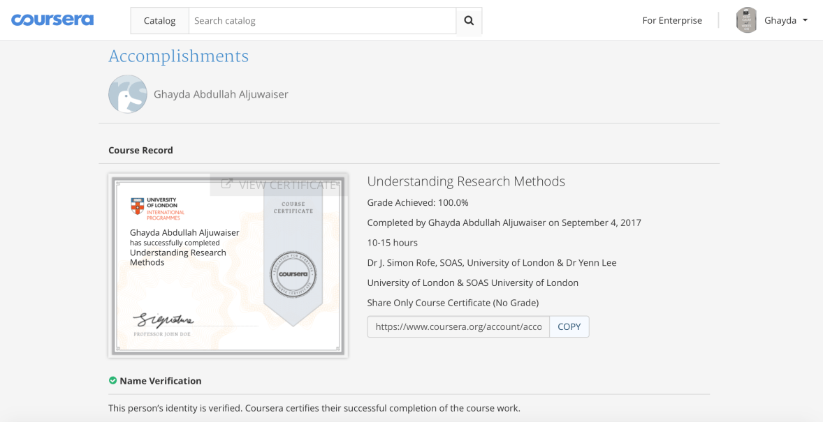Image resolution: width=823 pixels, height=422 pixels.
Task: Expand the account menu chevron
Action: 804,20
